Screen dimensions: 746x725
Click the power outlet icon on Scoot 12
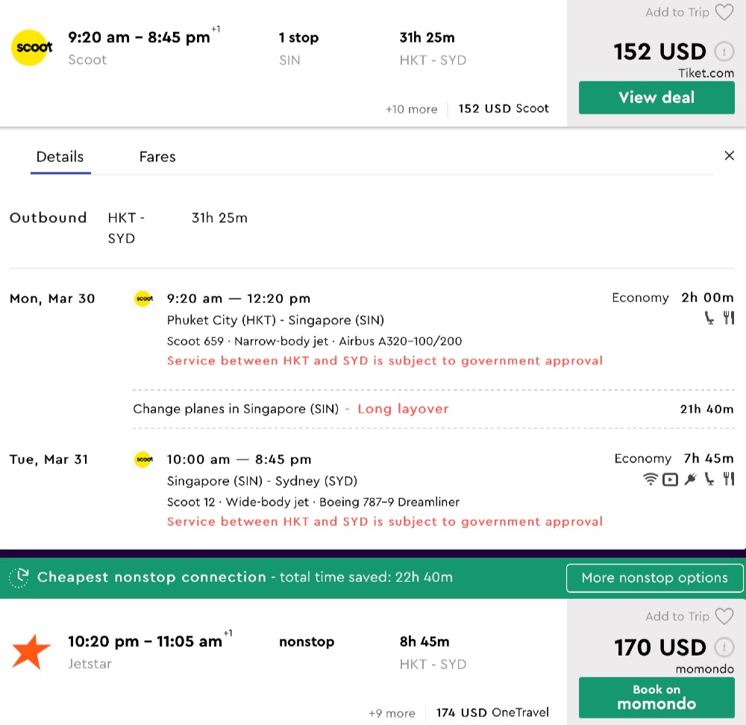690,480
